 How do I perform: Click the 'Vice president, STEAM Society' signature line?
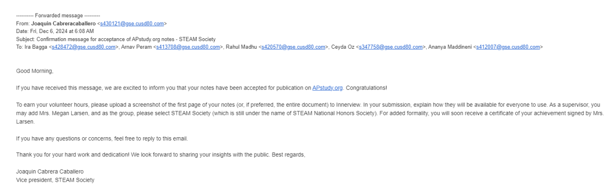point(55,180)
